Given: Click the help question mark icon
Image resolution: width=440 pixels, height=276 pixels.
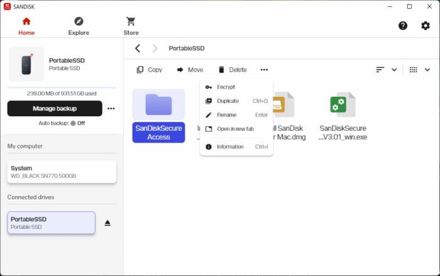Looking at the screenshot, I should [403, 26].
